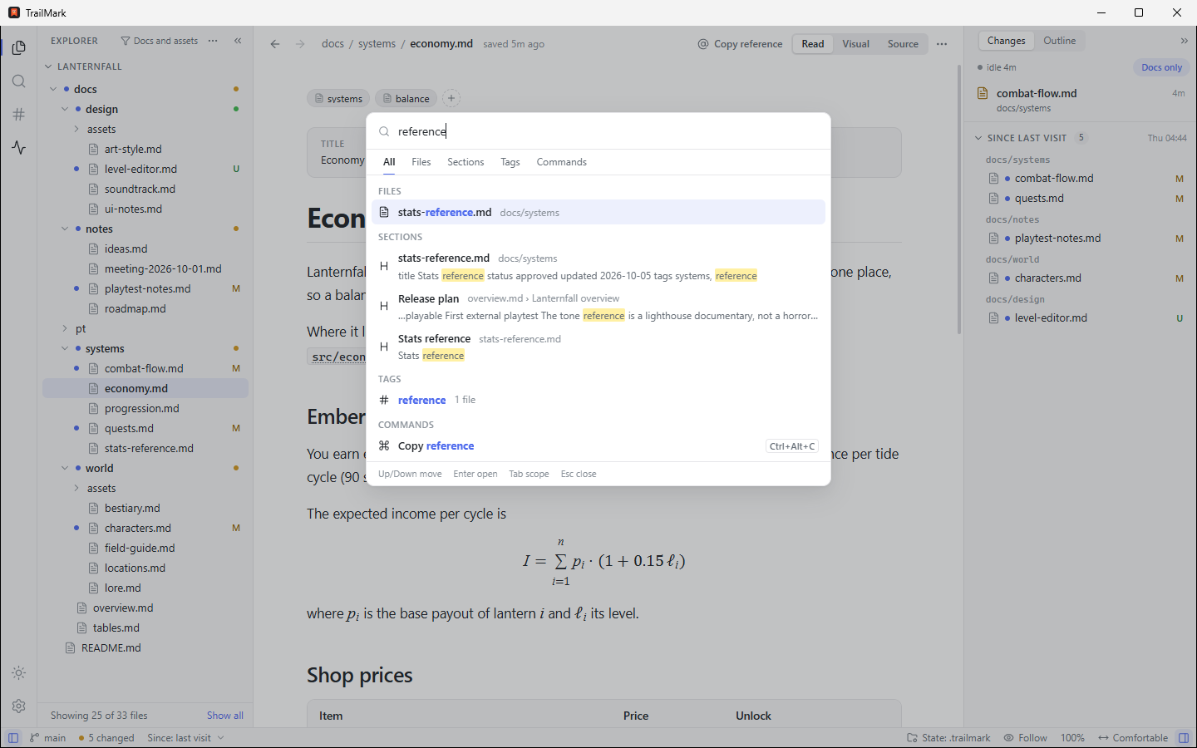Viewport: 1197px width, 748px height.
Task: Run the Copy reference command result
Action: tap(598, 446)
